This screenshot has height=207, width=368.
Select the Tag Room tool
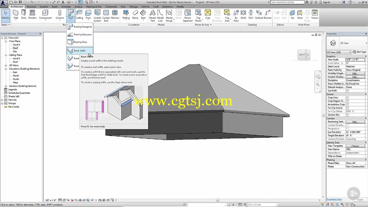point(199,16)
